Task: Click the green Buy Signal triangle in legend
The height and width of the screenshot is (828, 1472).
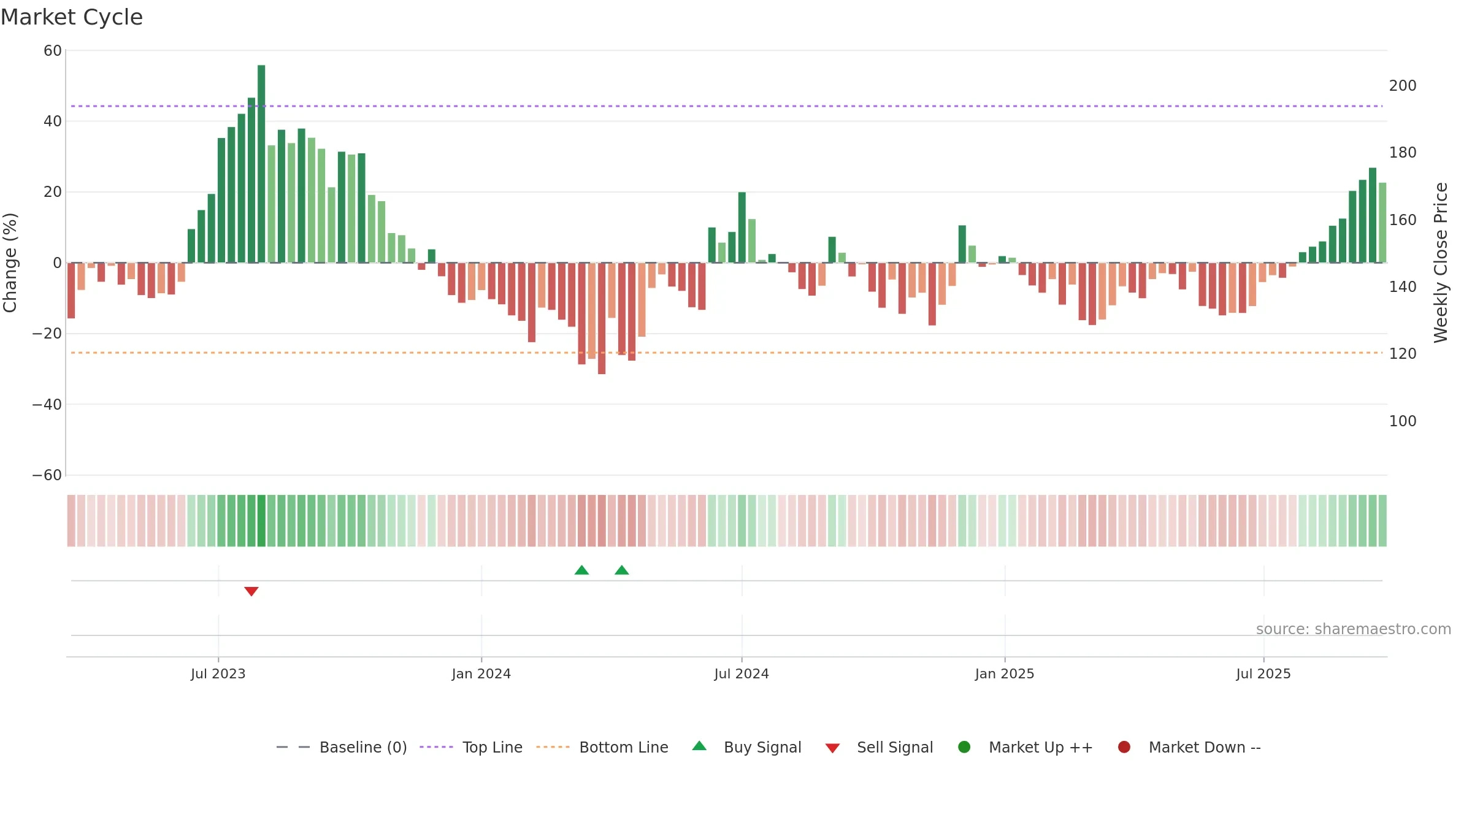Action: [x=699, y=746]
